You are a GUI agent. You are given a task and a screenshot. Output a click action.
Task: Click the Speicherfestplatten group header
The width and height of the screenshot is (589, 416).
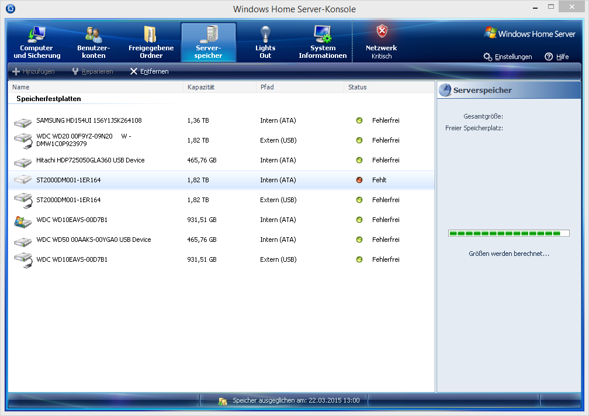(49, 99)
